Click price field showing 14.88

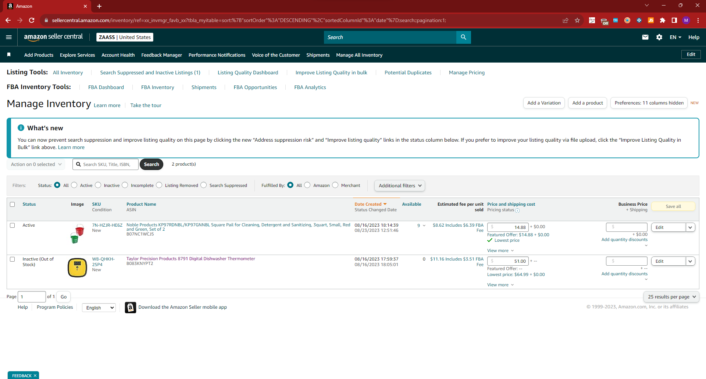pos(508,227)
